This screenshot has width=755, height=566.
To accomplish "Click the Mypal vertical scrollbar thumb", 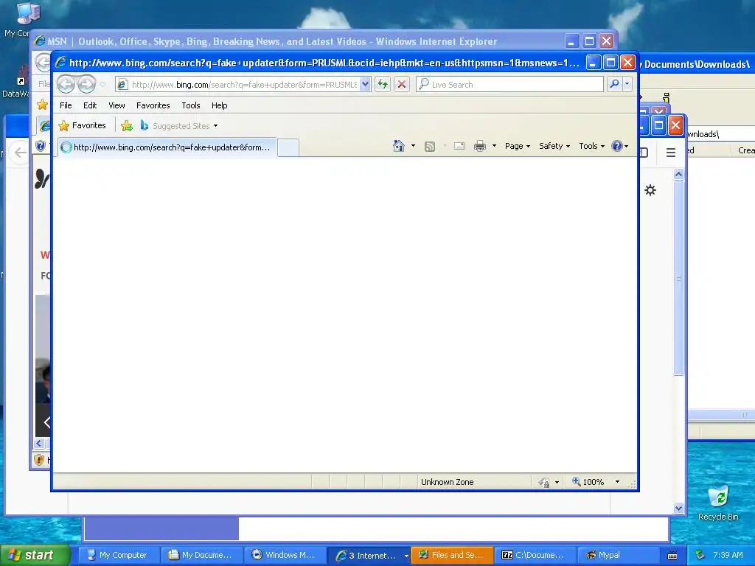I will point(678,278).
